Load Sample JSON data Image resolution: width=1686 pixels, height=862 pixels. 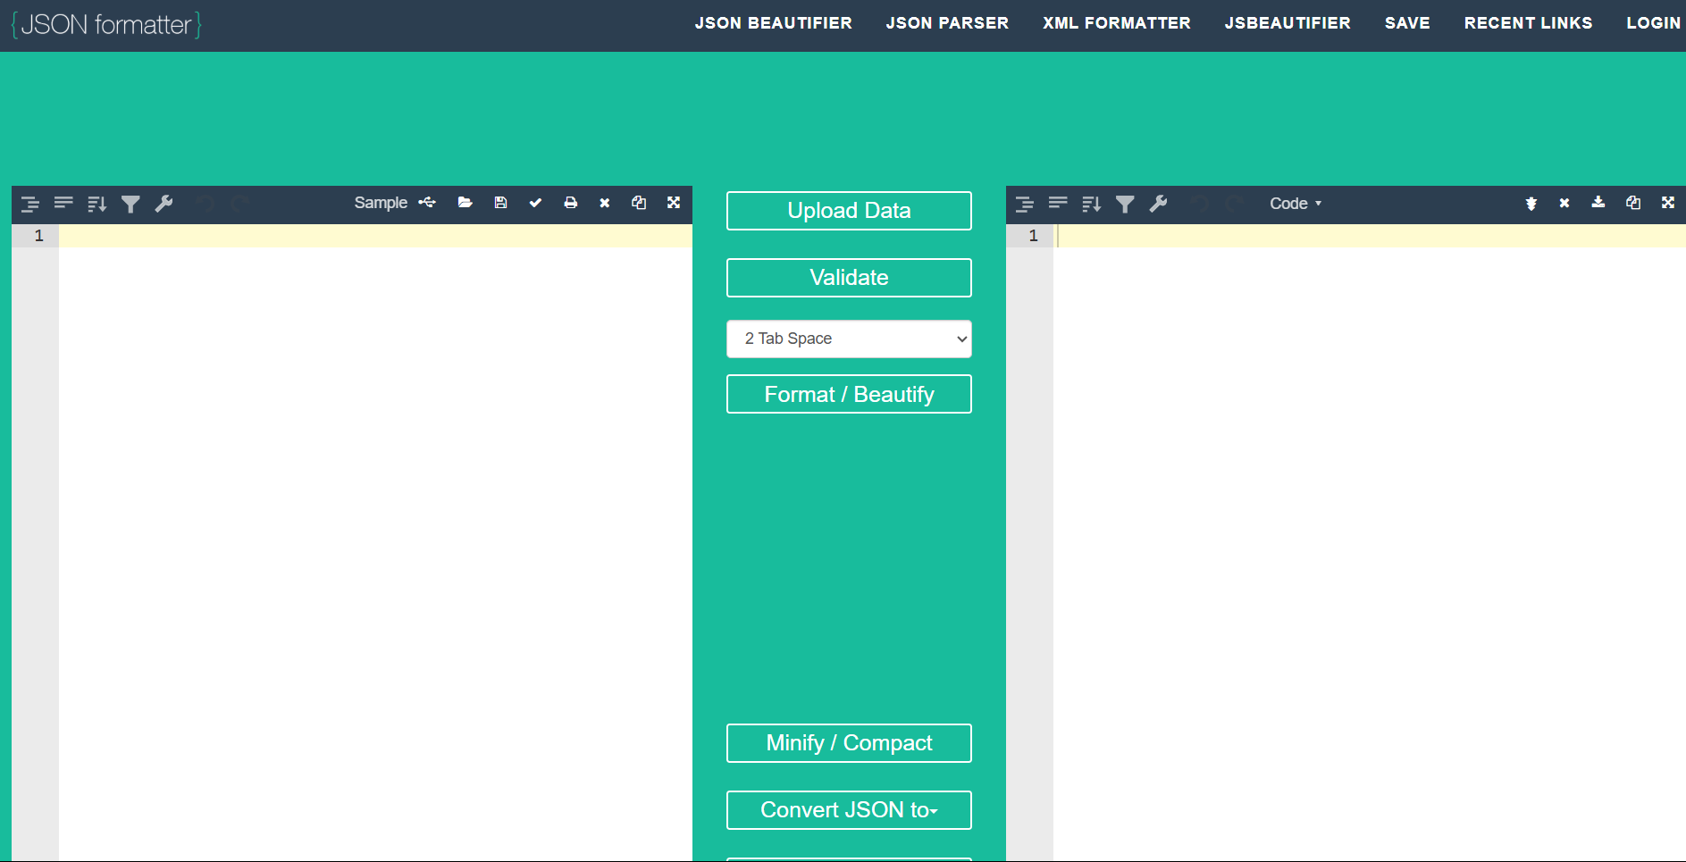coord(381,203)
